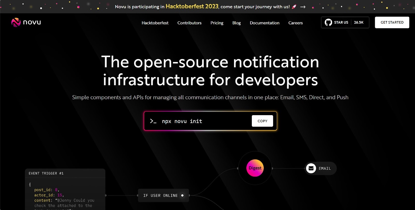Click the email envelope icon
This screenshot has height=210, width=415.
pos(311,168)
